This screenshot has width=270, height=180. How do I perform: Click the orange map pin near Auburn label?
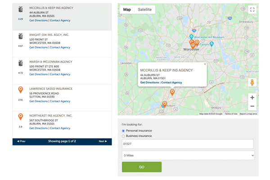pos(165,104)
